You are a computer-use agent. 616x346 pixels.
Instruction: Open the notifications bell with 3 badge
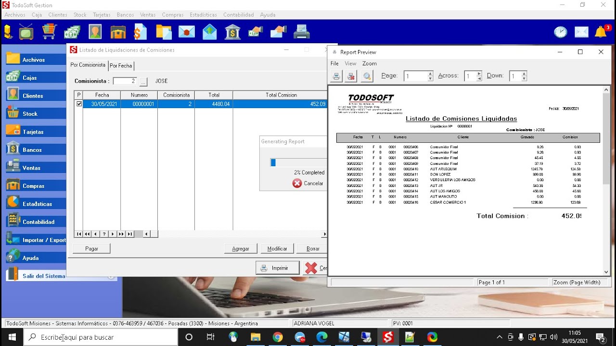[602, 32]
